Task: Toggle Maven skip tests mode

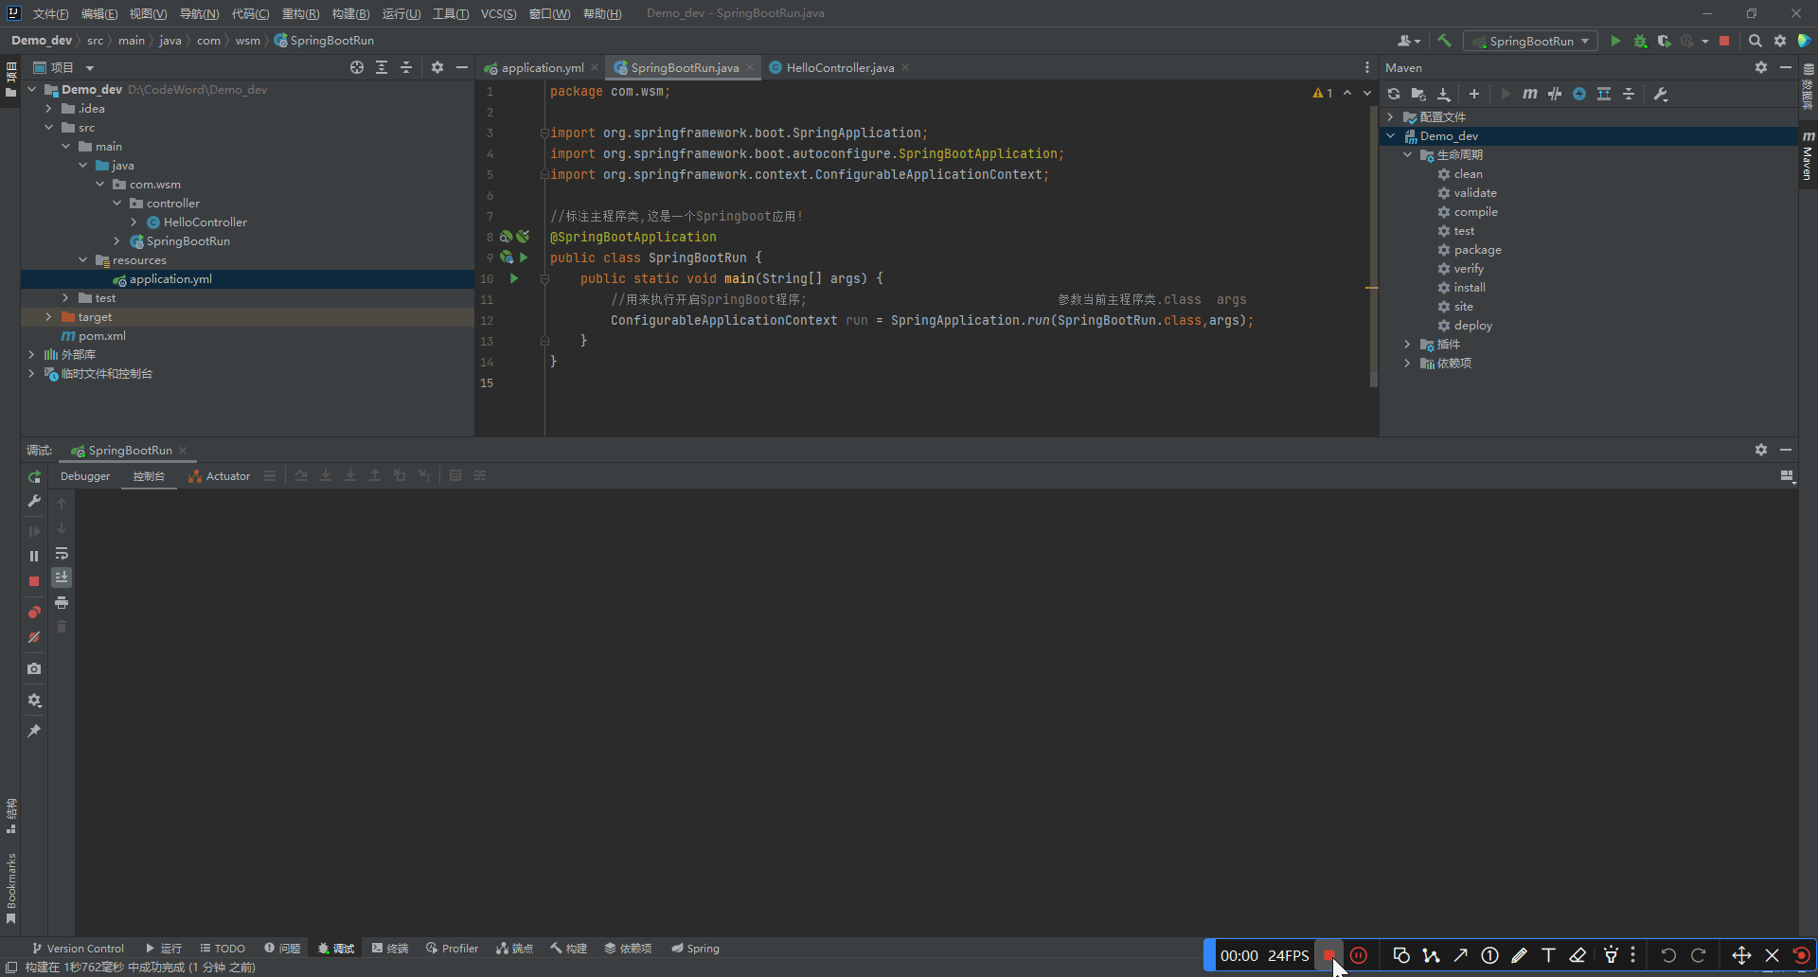Action: (1579, 94)
